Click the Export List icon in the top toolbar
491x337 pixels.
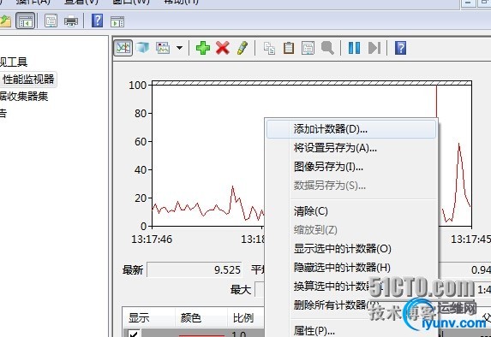(x=51, y=21)
